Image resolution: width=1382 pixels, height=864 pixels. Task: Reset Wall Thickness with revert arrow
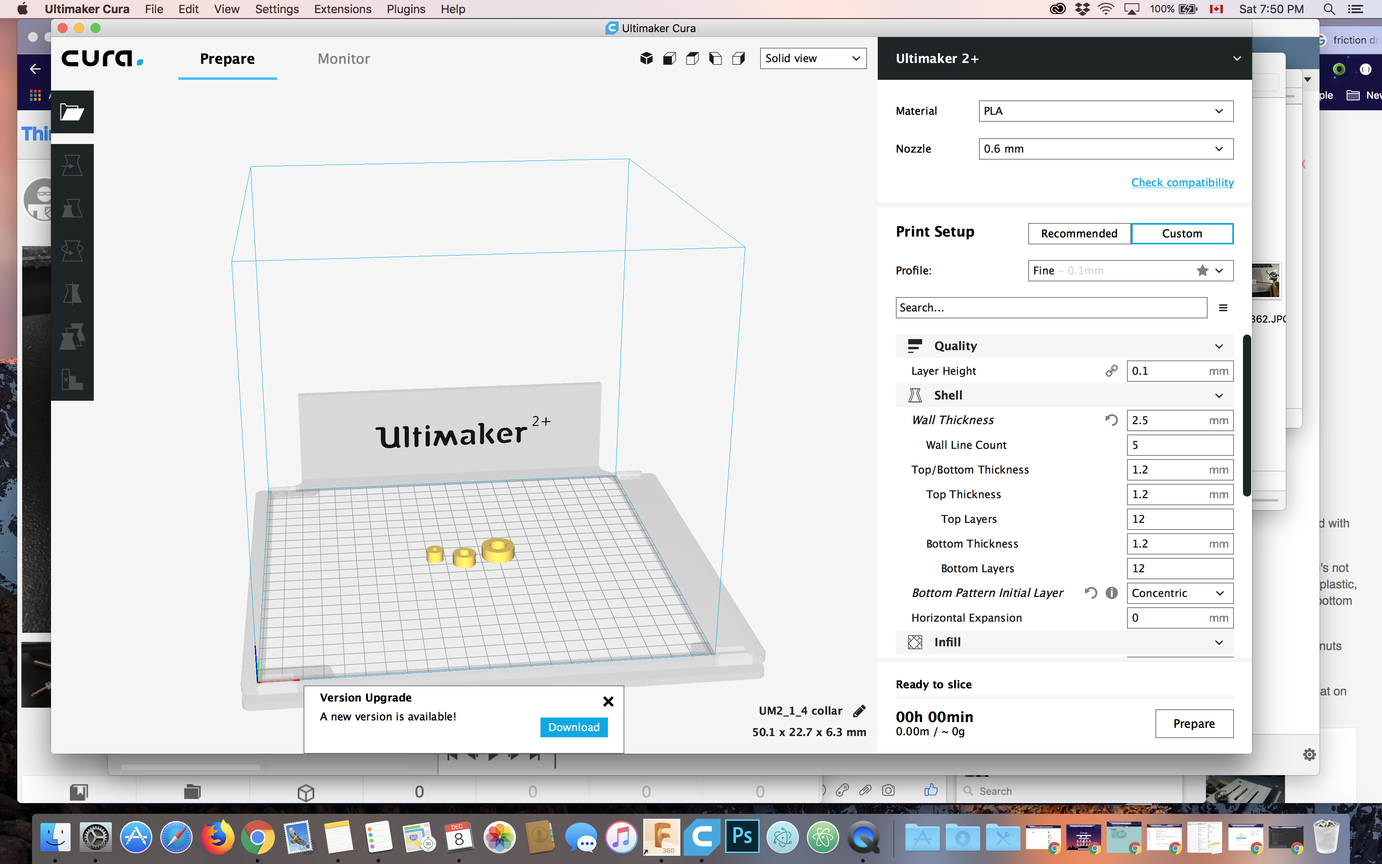click(1111, 420)
